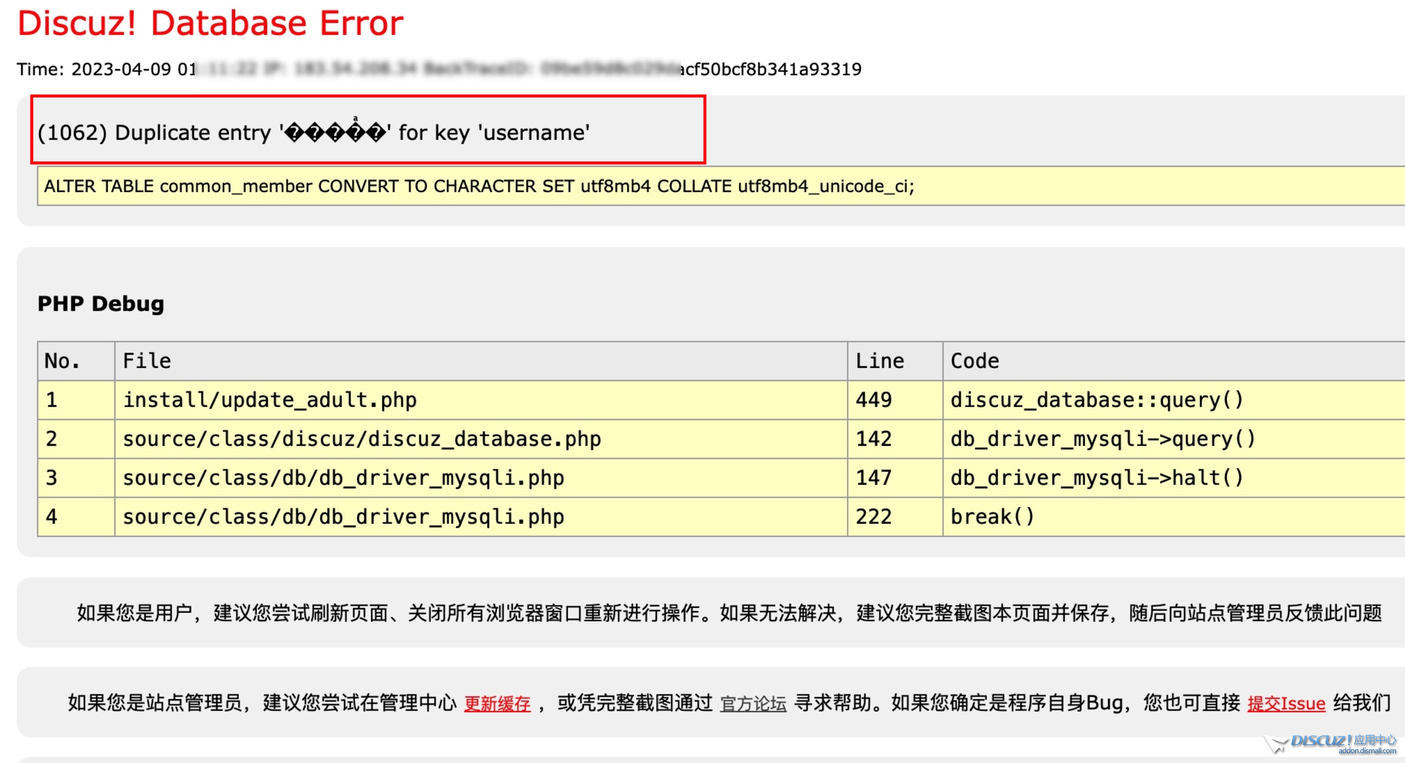
Task: Click the discuz_database.php file path cell
Action: pos(362,439)
